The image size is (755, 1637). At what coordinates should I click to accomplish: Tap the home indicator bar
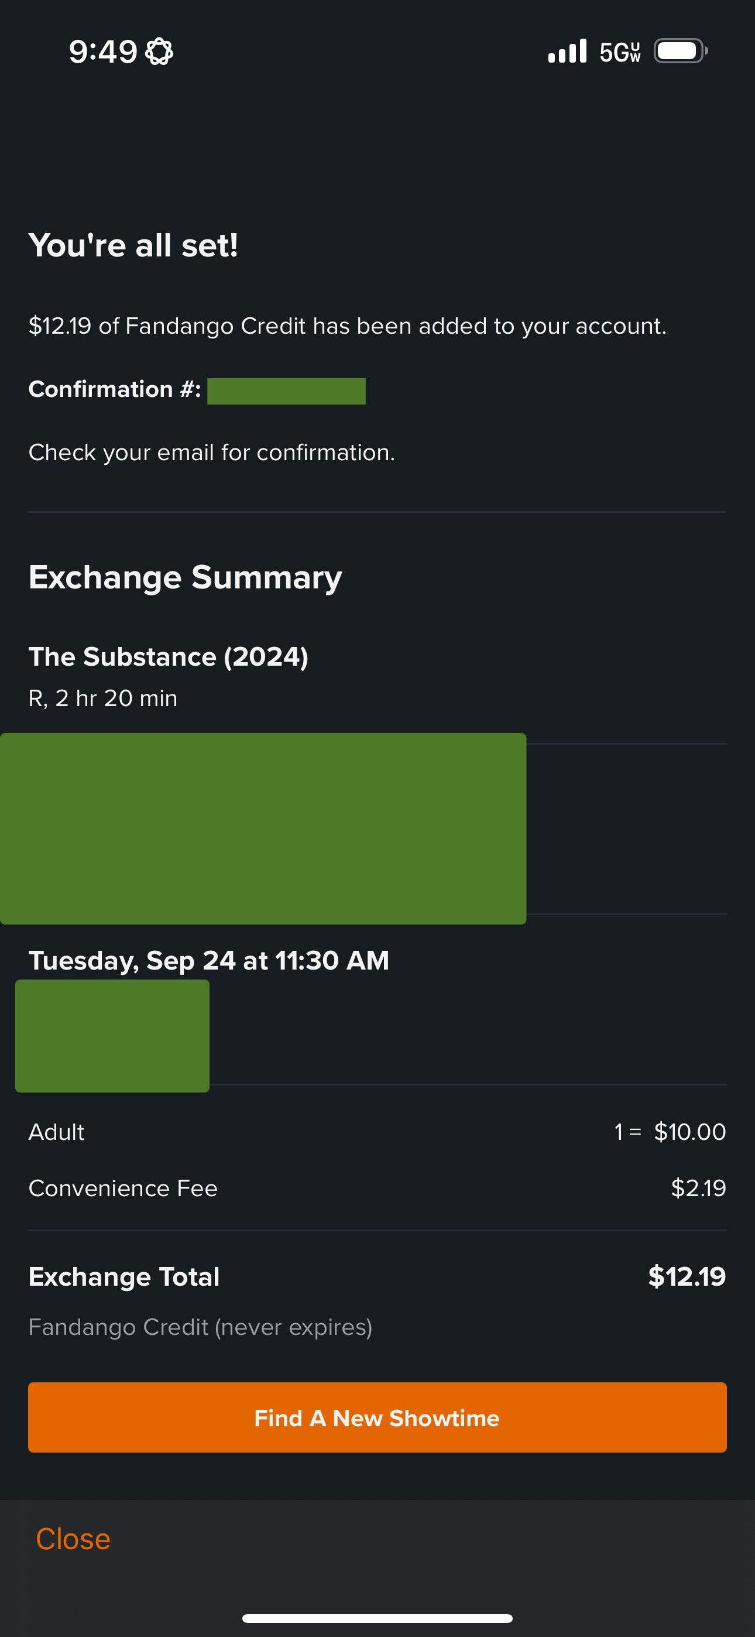[377, 1618]
